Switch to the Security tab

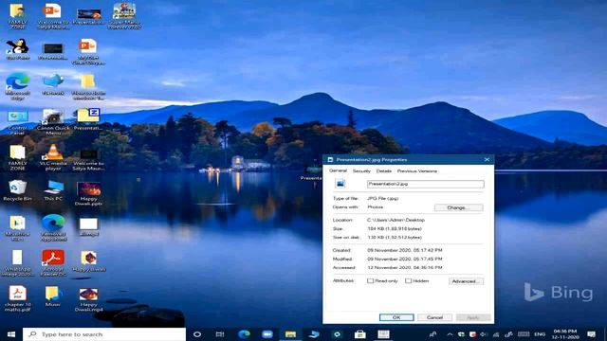(x=361, y=170)
